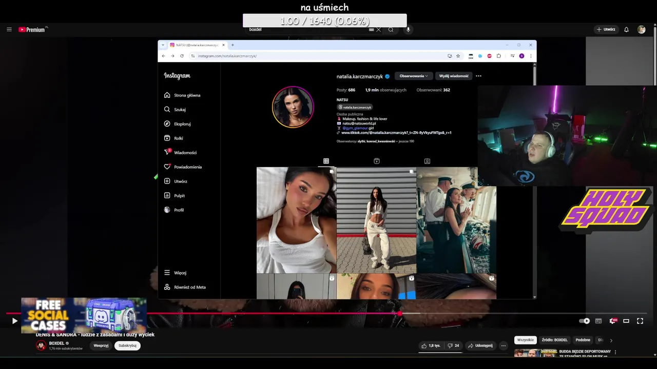657x369 pixels.
Task: Open the white tank top selfie post
Action: click(x=296, y=220)
